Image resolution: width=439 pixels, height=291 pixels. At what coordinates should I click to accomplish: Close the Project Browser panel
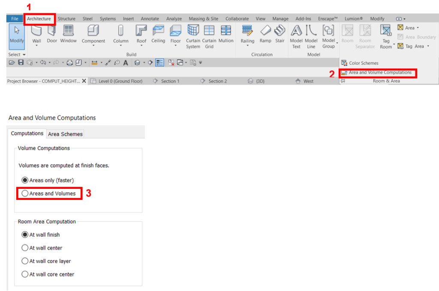[84, 81]
